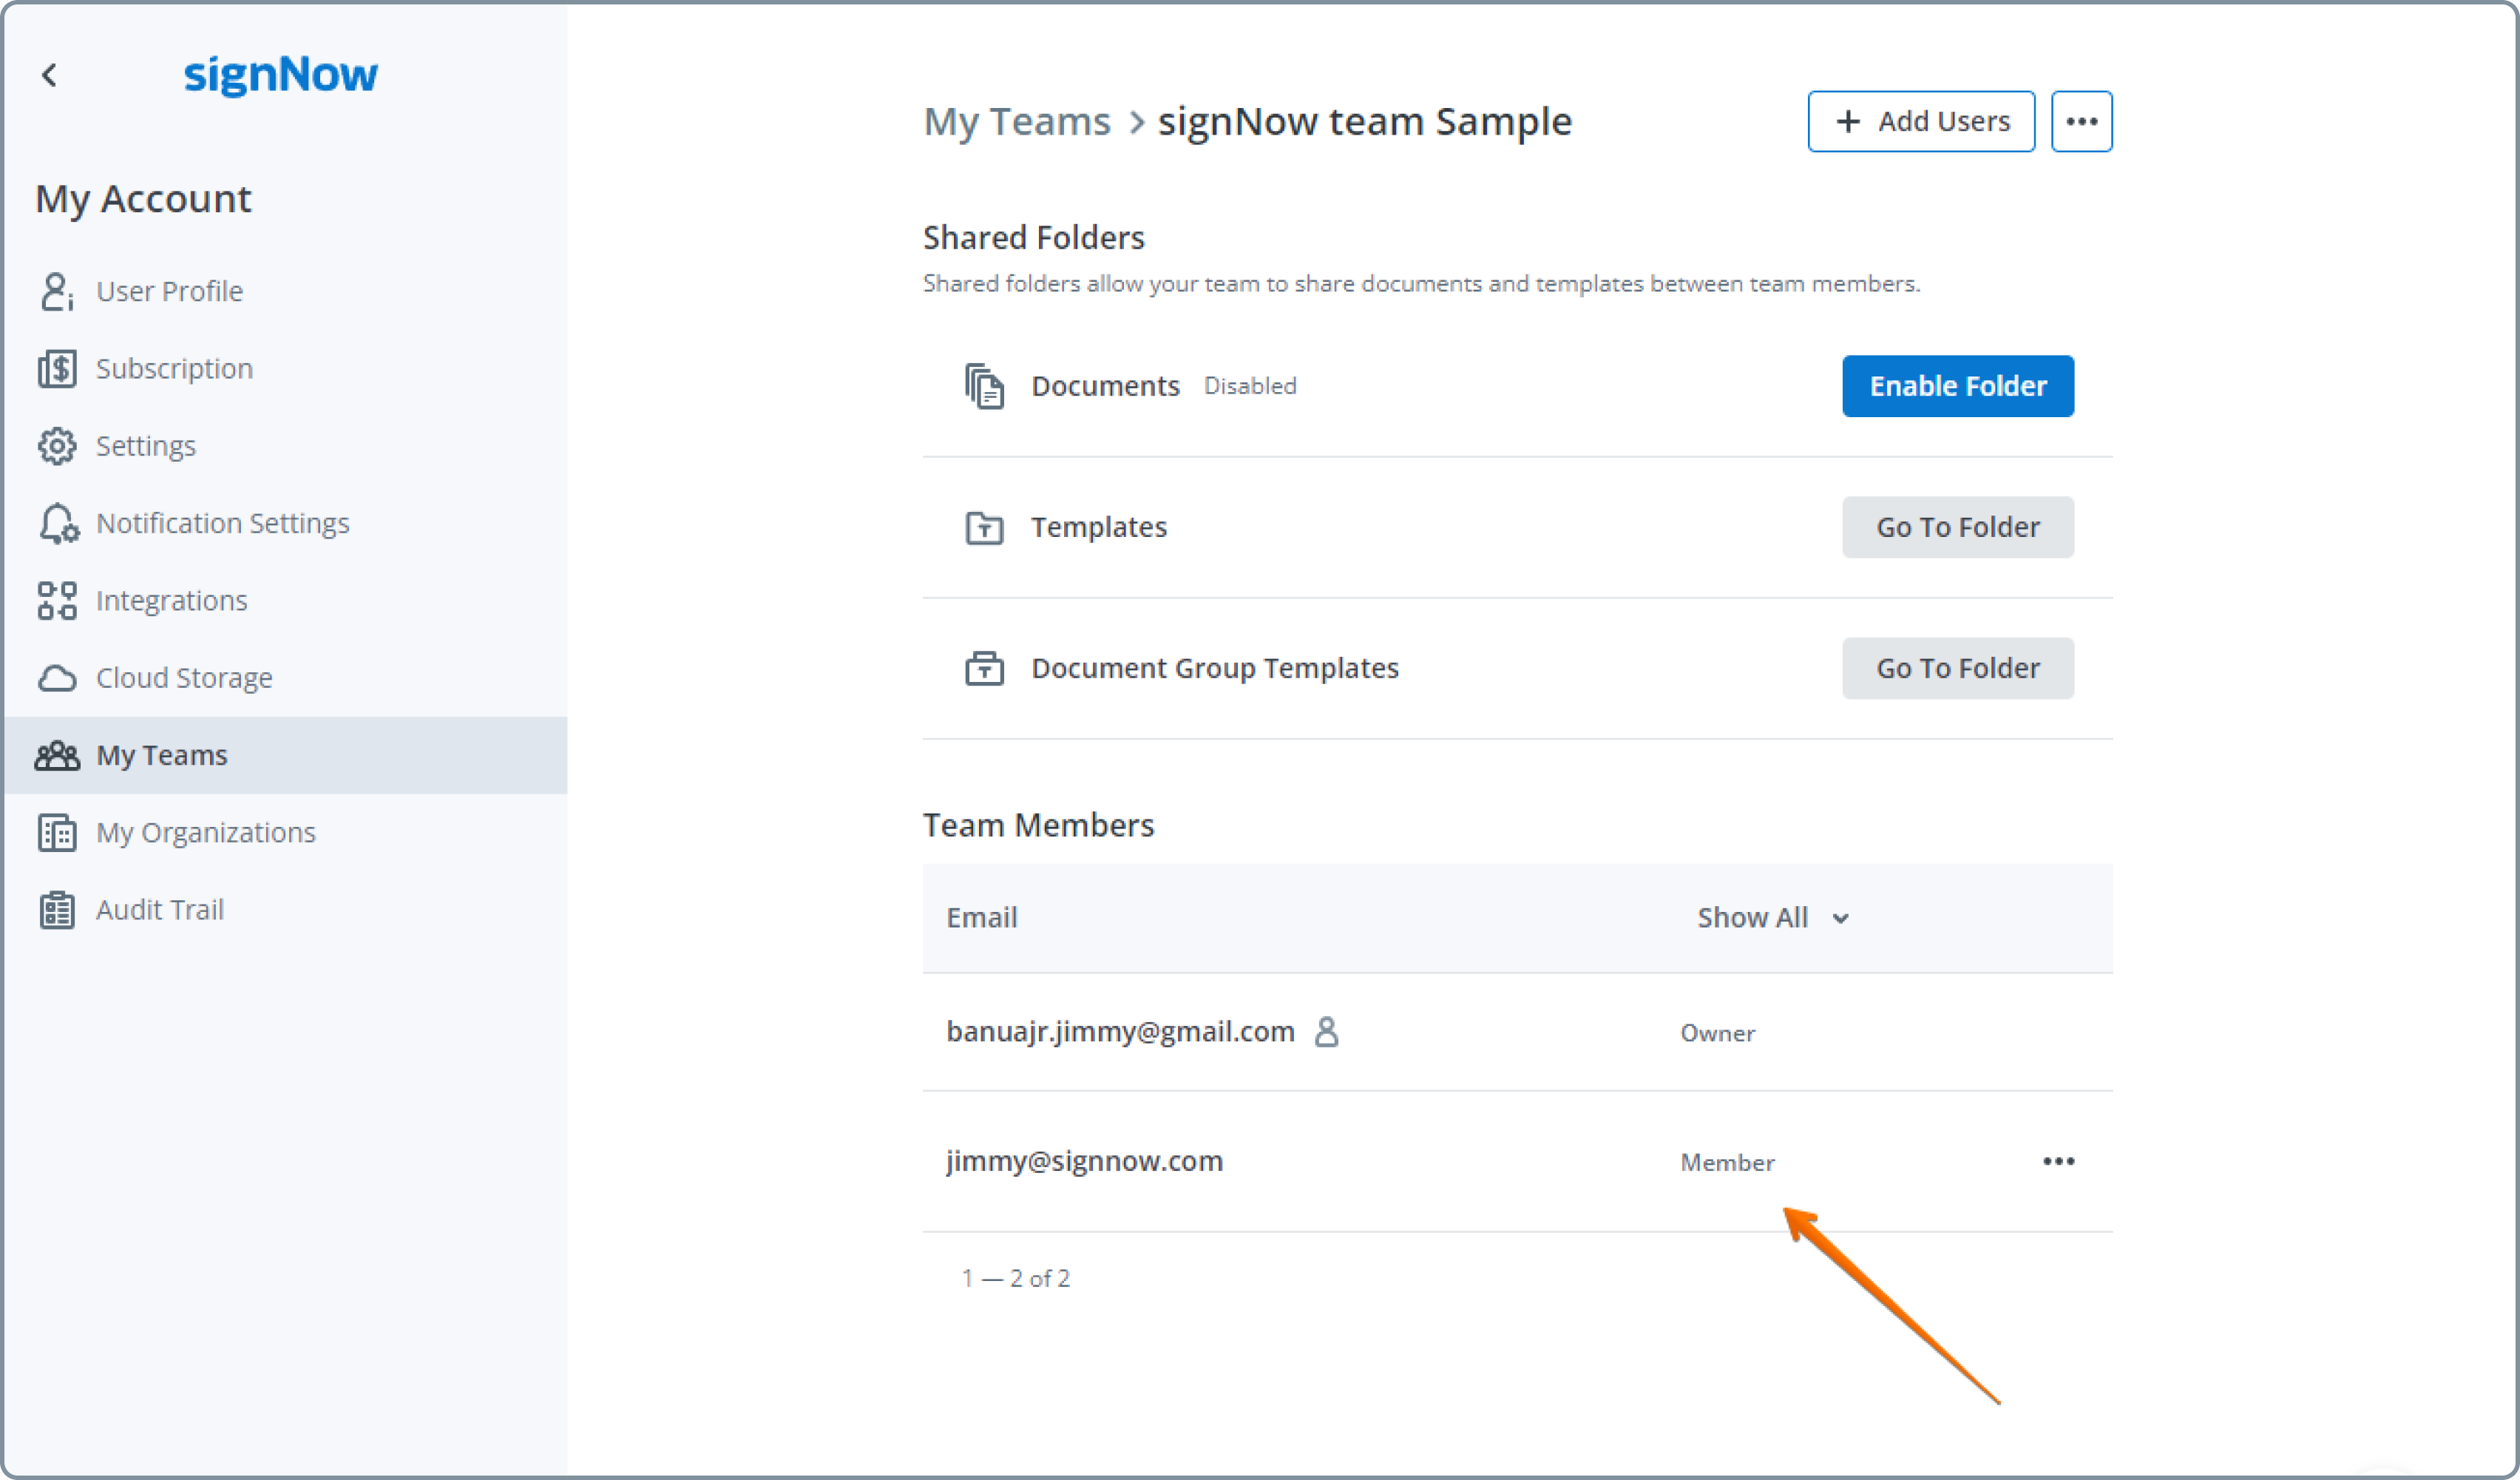Image resolution: width=2520 pixels, height=1480 pixels.
Task: Go to Document Group Templates folder
Action: tap(1958, 668)
